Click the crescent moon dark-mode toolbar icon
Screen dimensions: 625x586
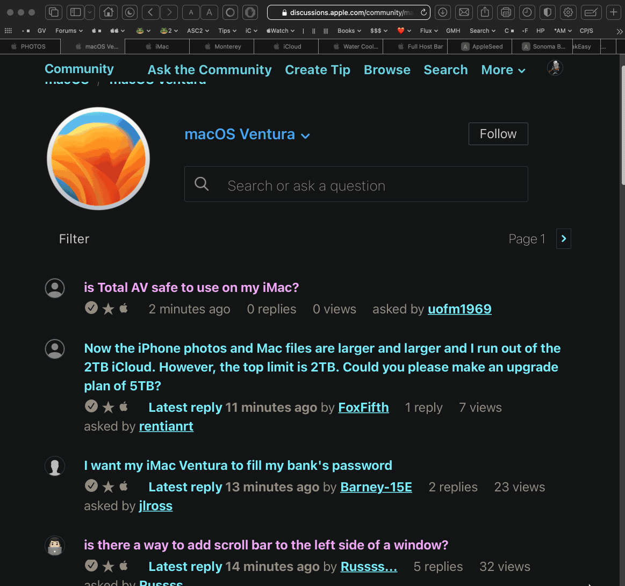pos(130,12)
